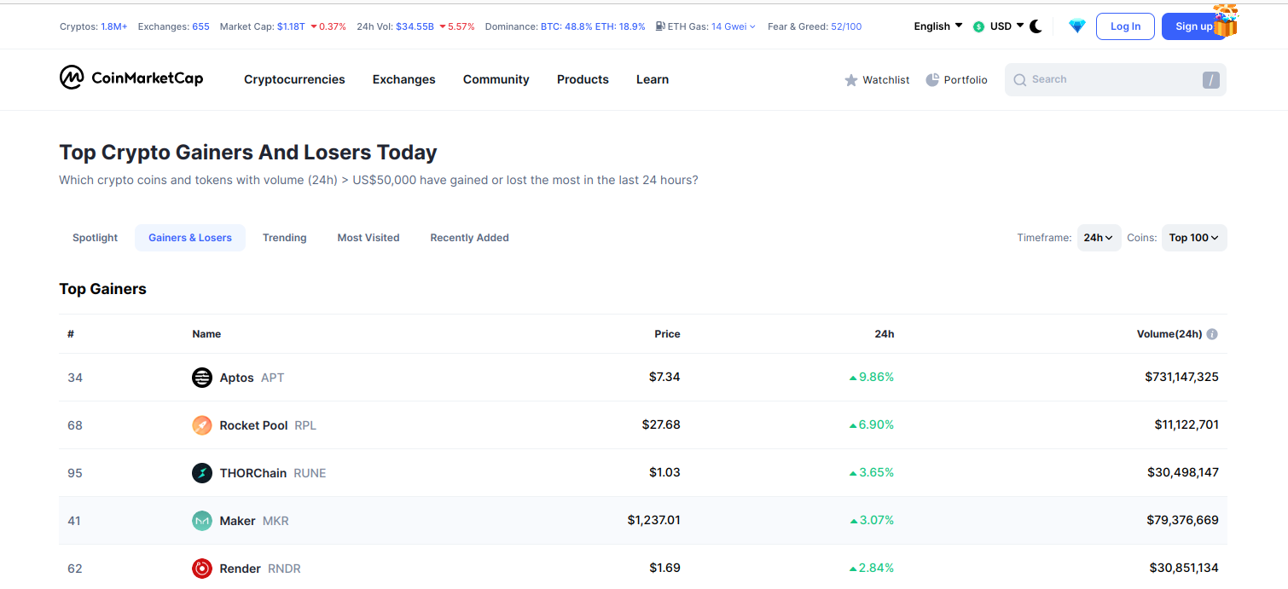Click the Render coin icon
This screenshot has width=1288, height=589.
[x=202, y=569]
